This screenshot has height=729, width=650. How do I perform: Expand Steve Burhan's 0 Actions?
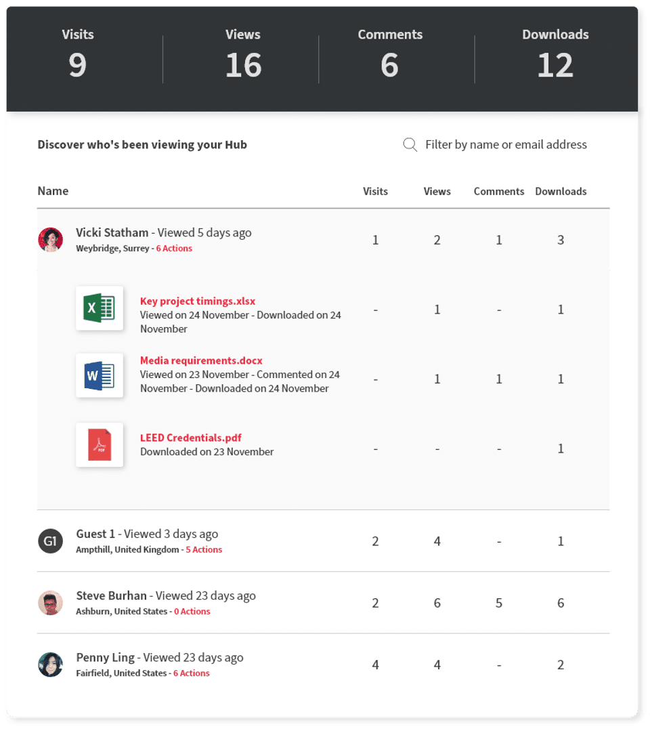(192, 612)
